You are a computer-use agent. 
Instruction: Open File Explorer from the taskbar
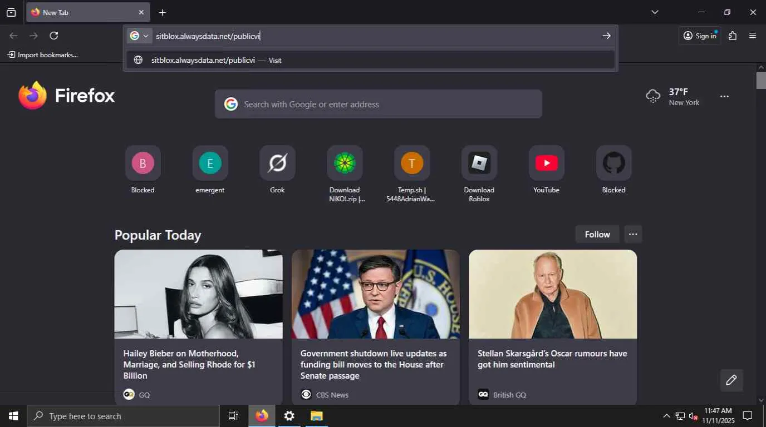pyautogui.click(x=316, y=416)
